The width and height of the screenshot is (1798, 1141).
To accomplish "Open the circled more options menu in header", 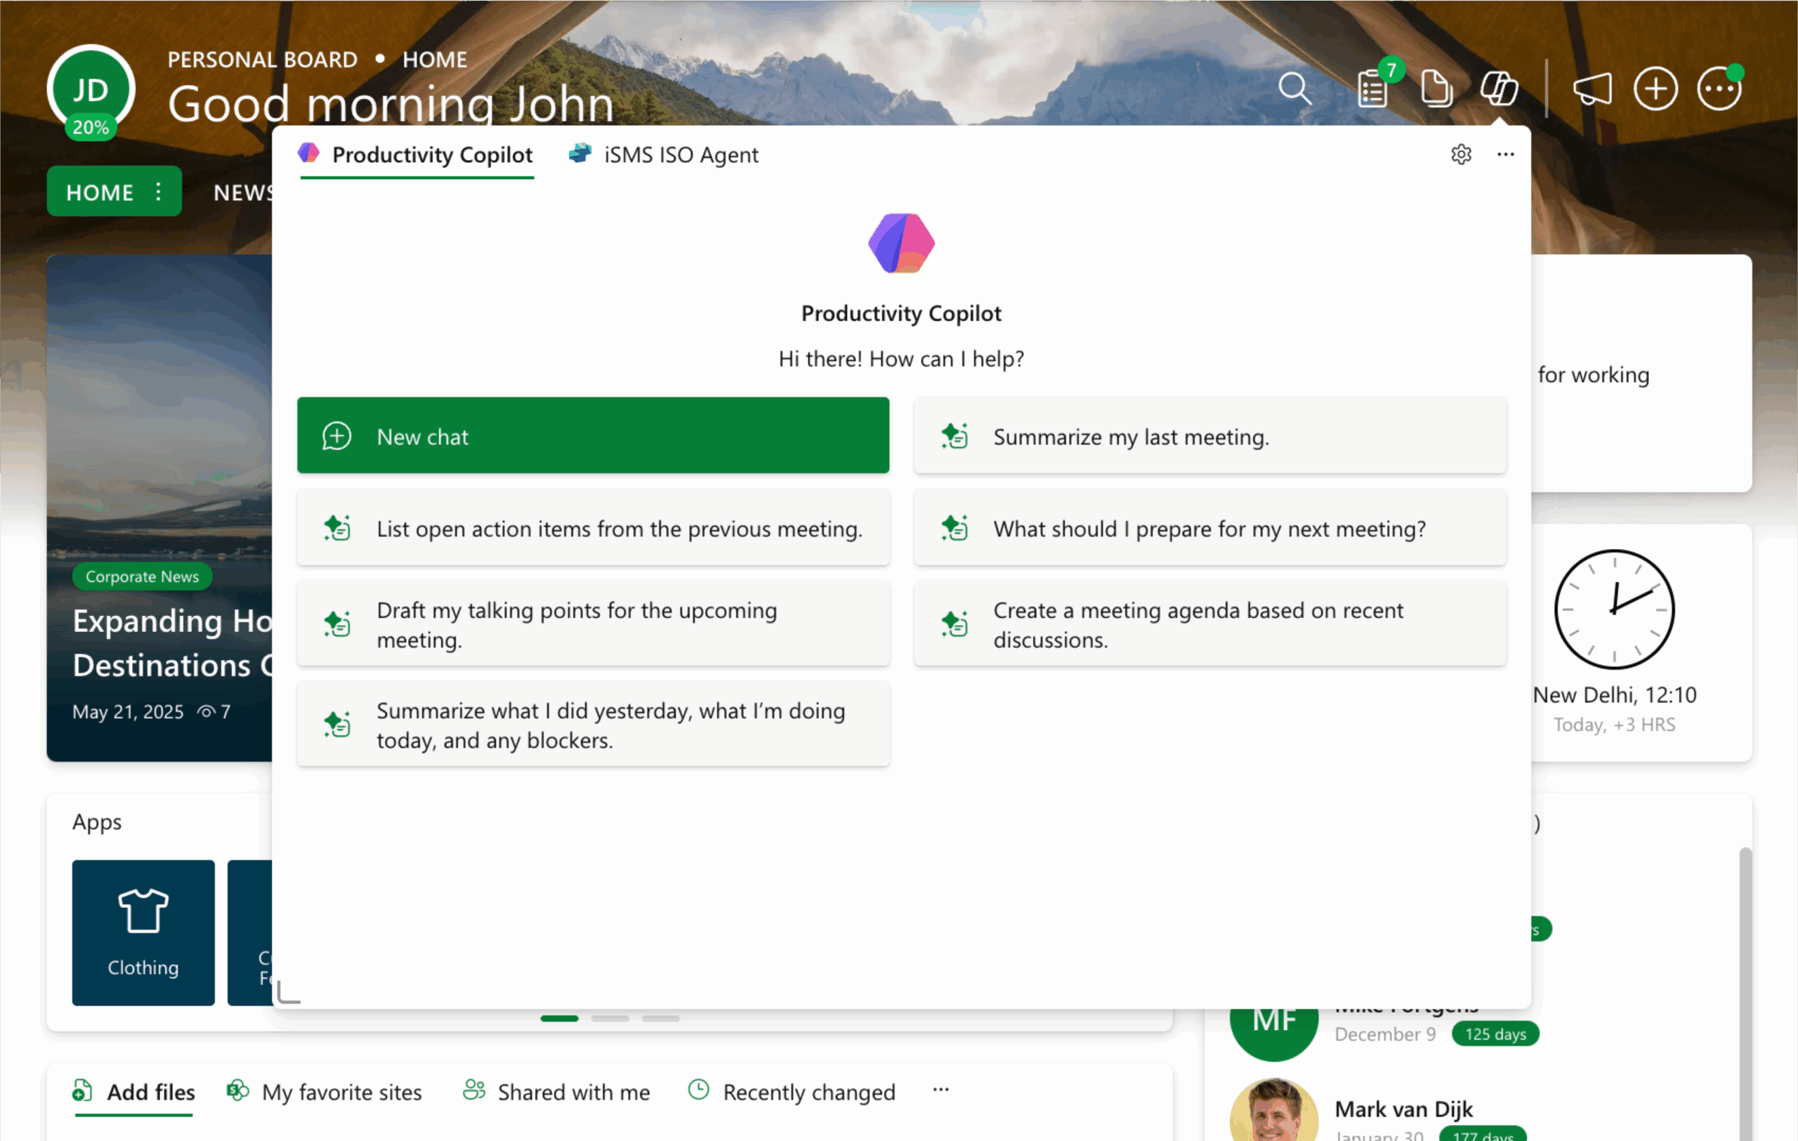I will point(1719,90).
